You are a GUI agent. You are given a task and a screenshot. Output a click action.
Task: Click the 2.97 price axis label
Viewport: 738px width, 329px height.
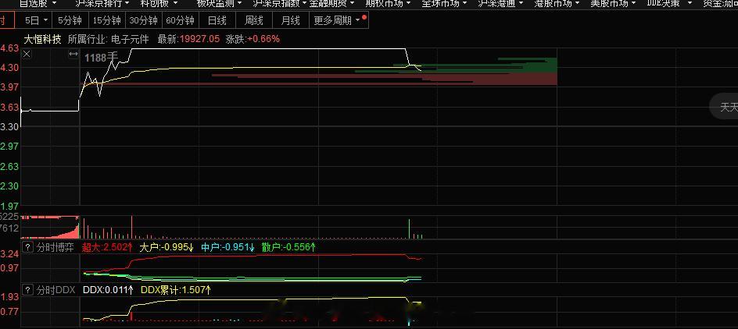point(9,147)
